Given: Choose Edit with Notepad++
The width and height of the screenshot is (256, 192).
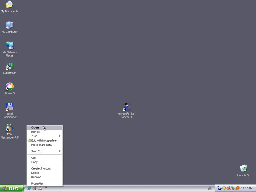Looking at the screenshot, I should [x=44, y=140].
